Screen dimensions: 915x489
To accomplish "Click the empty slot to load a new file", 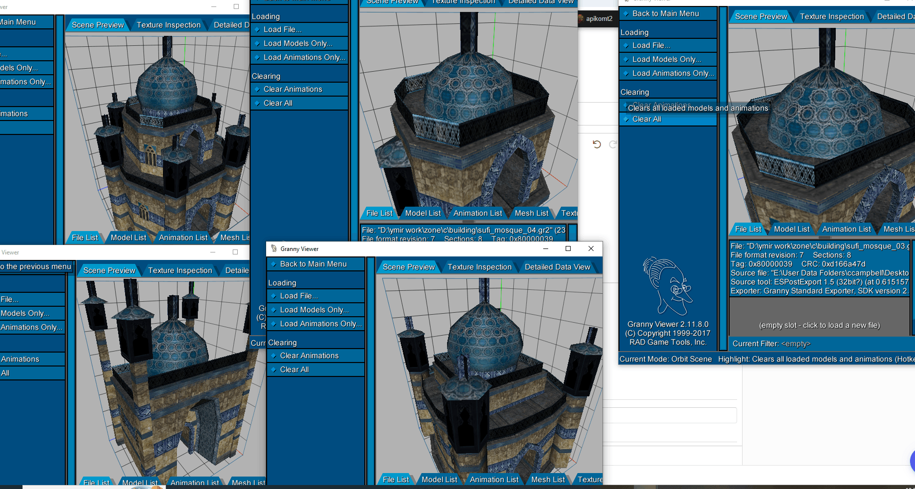I will click(x=819, y=325).
